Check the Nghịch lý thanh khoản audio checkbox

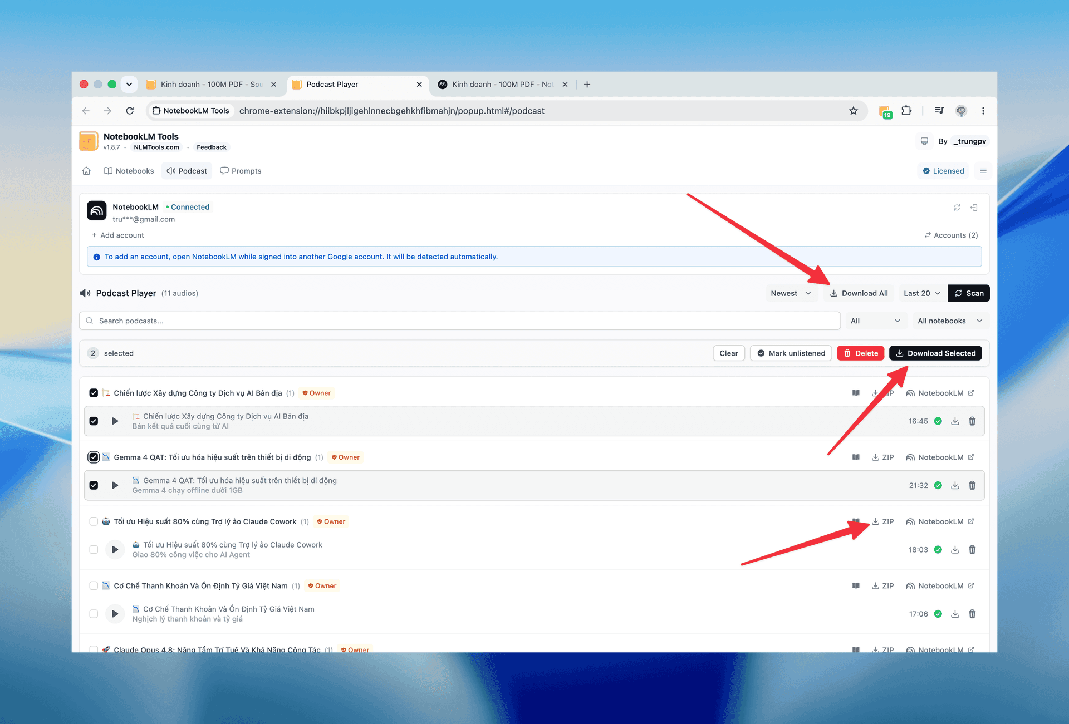(x=94, y=614)
